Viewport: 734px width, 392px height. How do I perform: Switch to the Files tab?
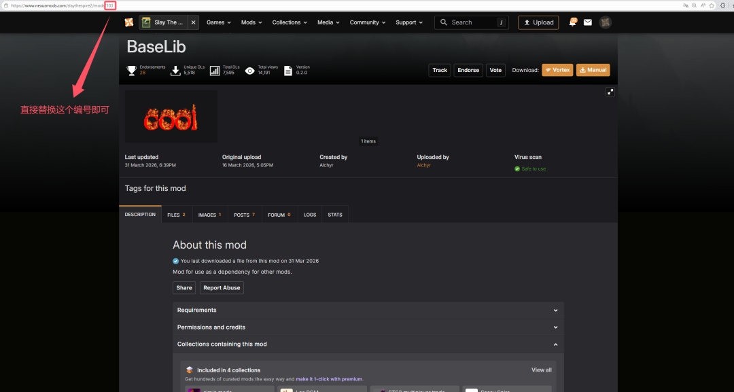[177, 215]
